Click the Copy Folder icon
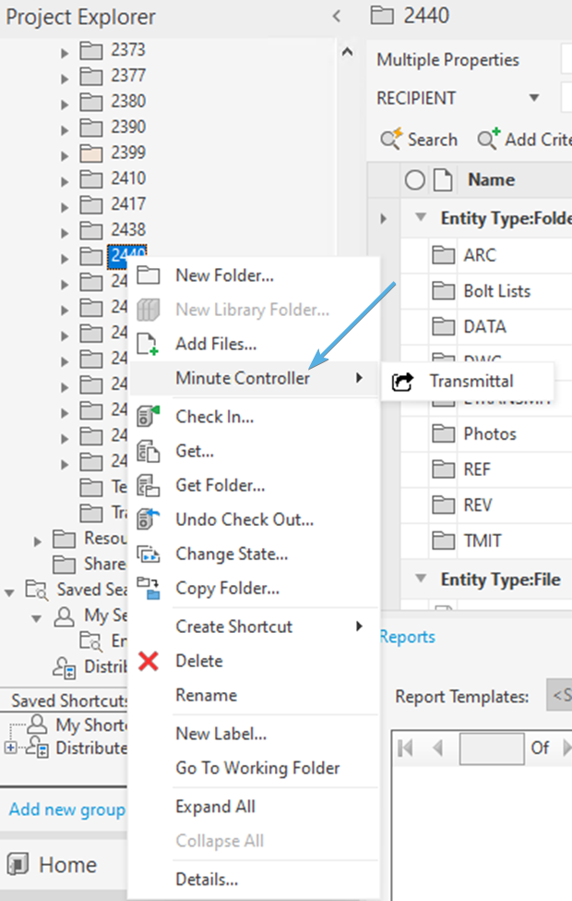The width and height of the screenshot is (572, 901). [149, 589]
